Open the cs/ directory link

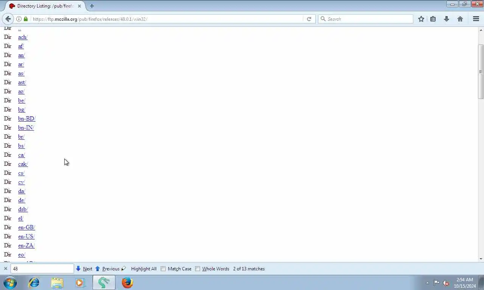click(x=21, y=173)
